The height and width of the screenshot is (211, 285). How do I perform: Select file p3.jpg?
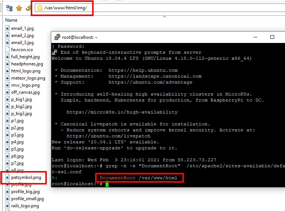pyautogui.click(x=17, y=135)
